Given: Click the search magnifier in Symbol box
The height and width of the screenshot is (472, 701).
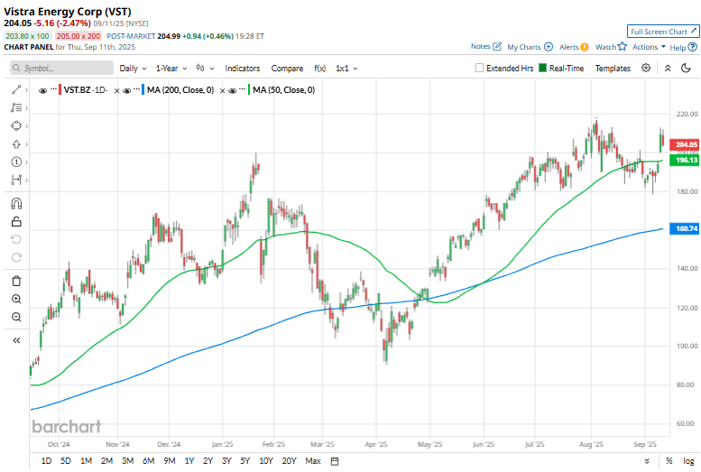Looking at the screenshot, I should (x=16, y=68).
